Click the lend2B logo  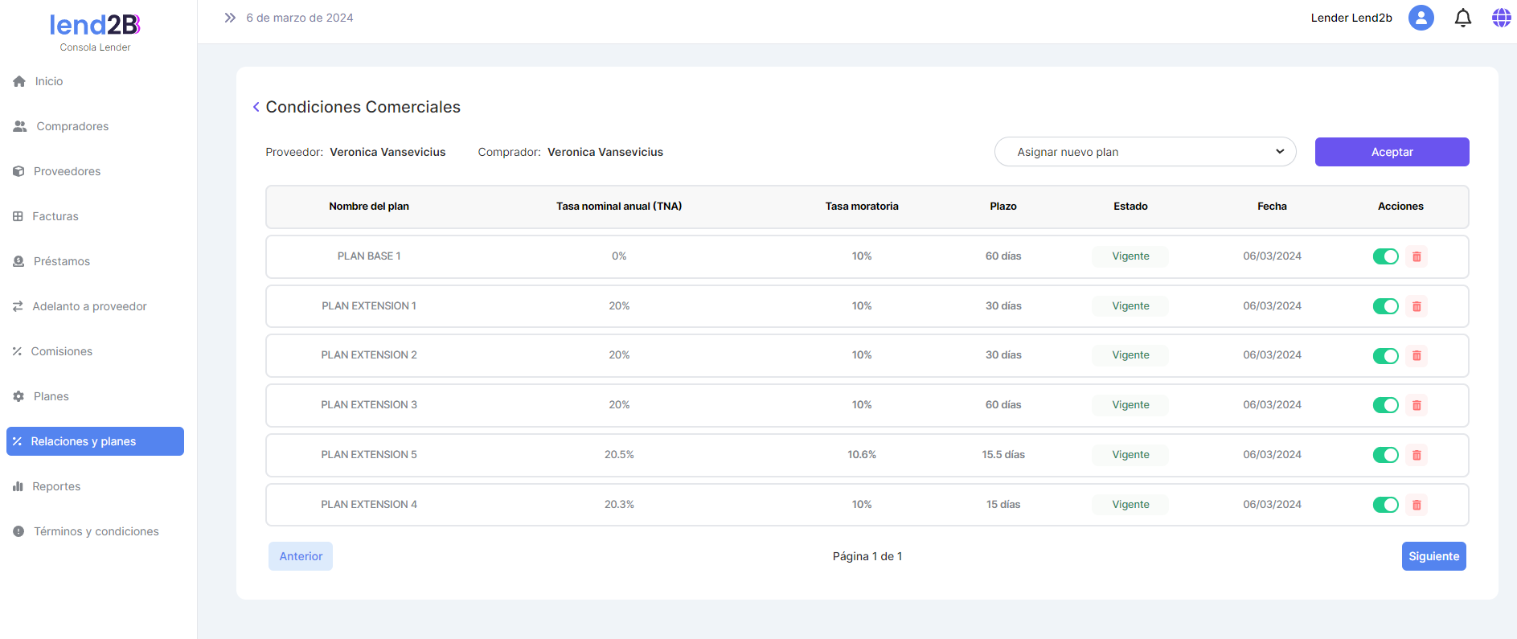95,26
